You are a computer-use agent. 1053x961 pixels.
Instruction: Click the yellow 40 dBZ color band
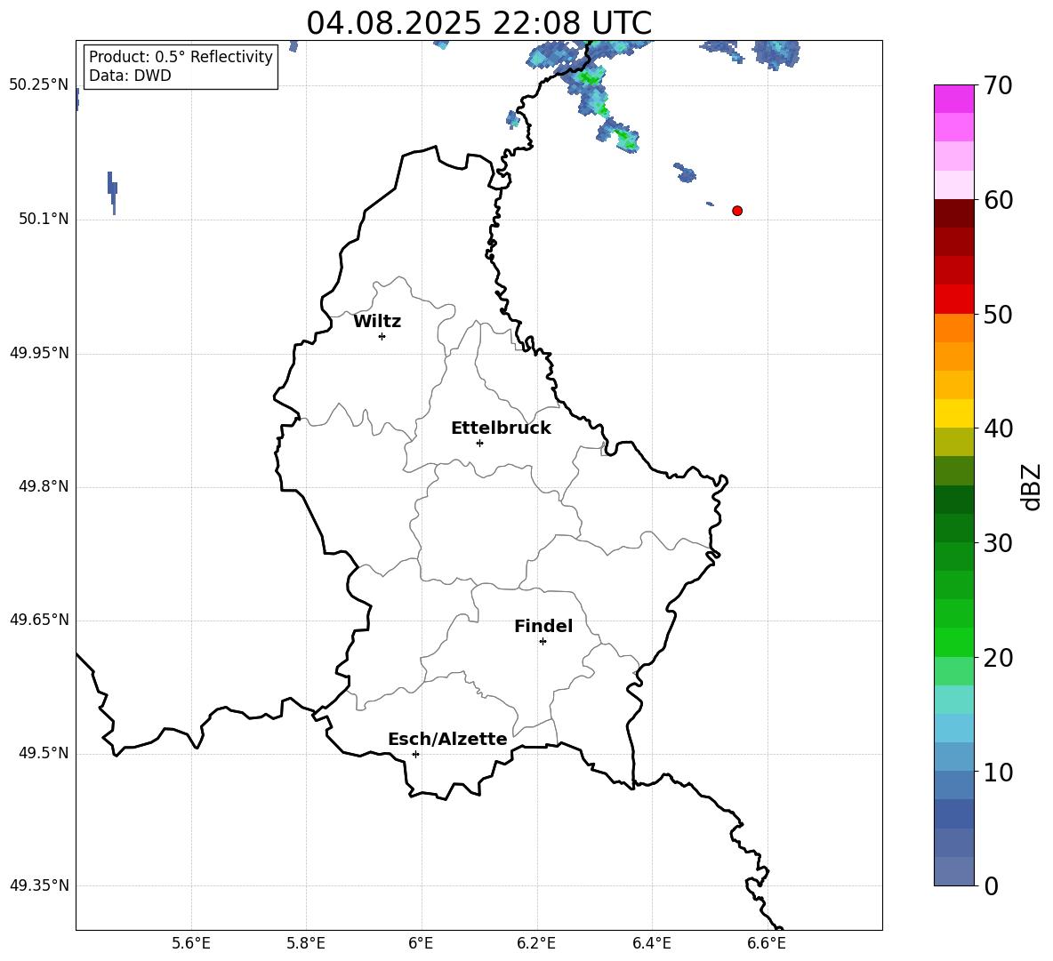click(x=953, y=413)
